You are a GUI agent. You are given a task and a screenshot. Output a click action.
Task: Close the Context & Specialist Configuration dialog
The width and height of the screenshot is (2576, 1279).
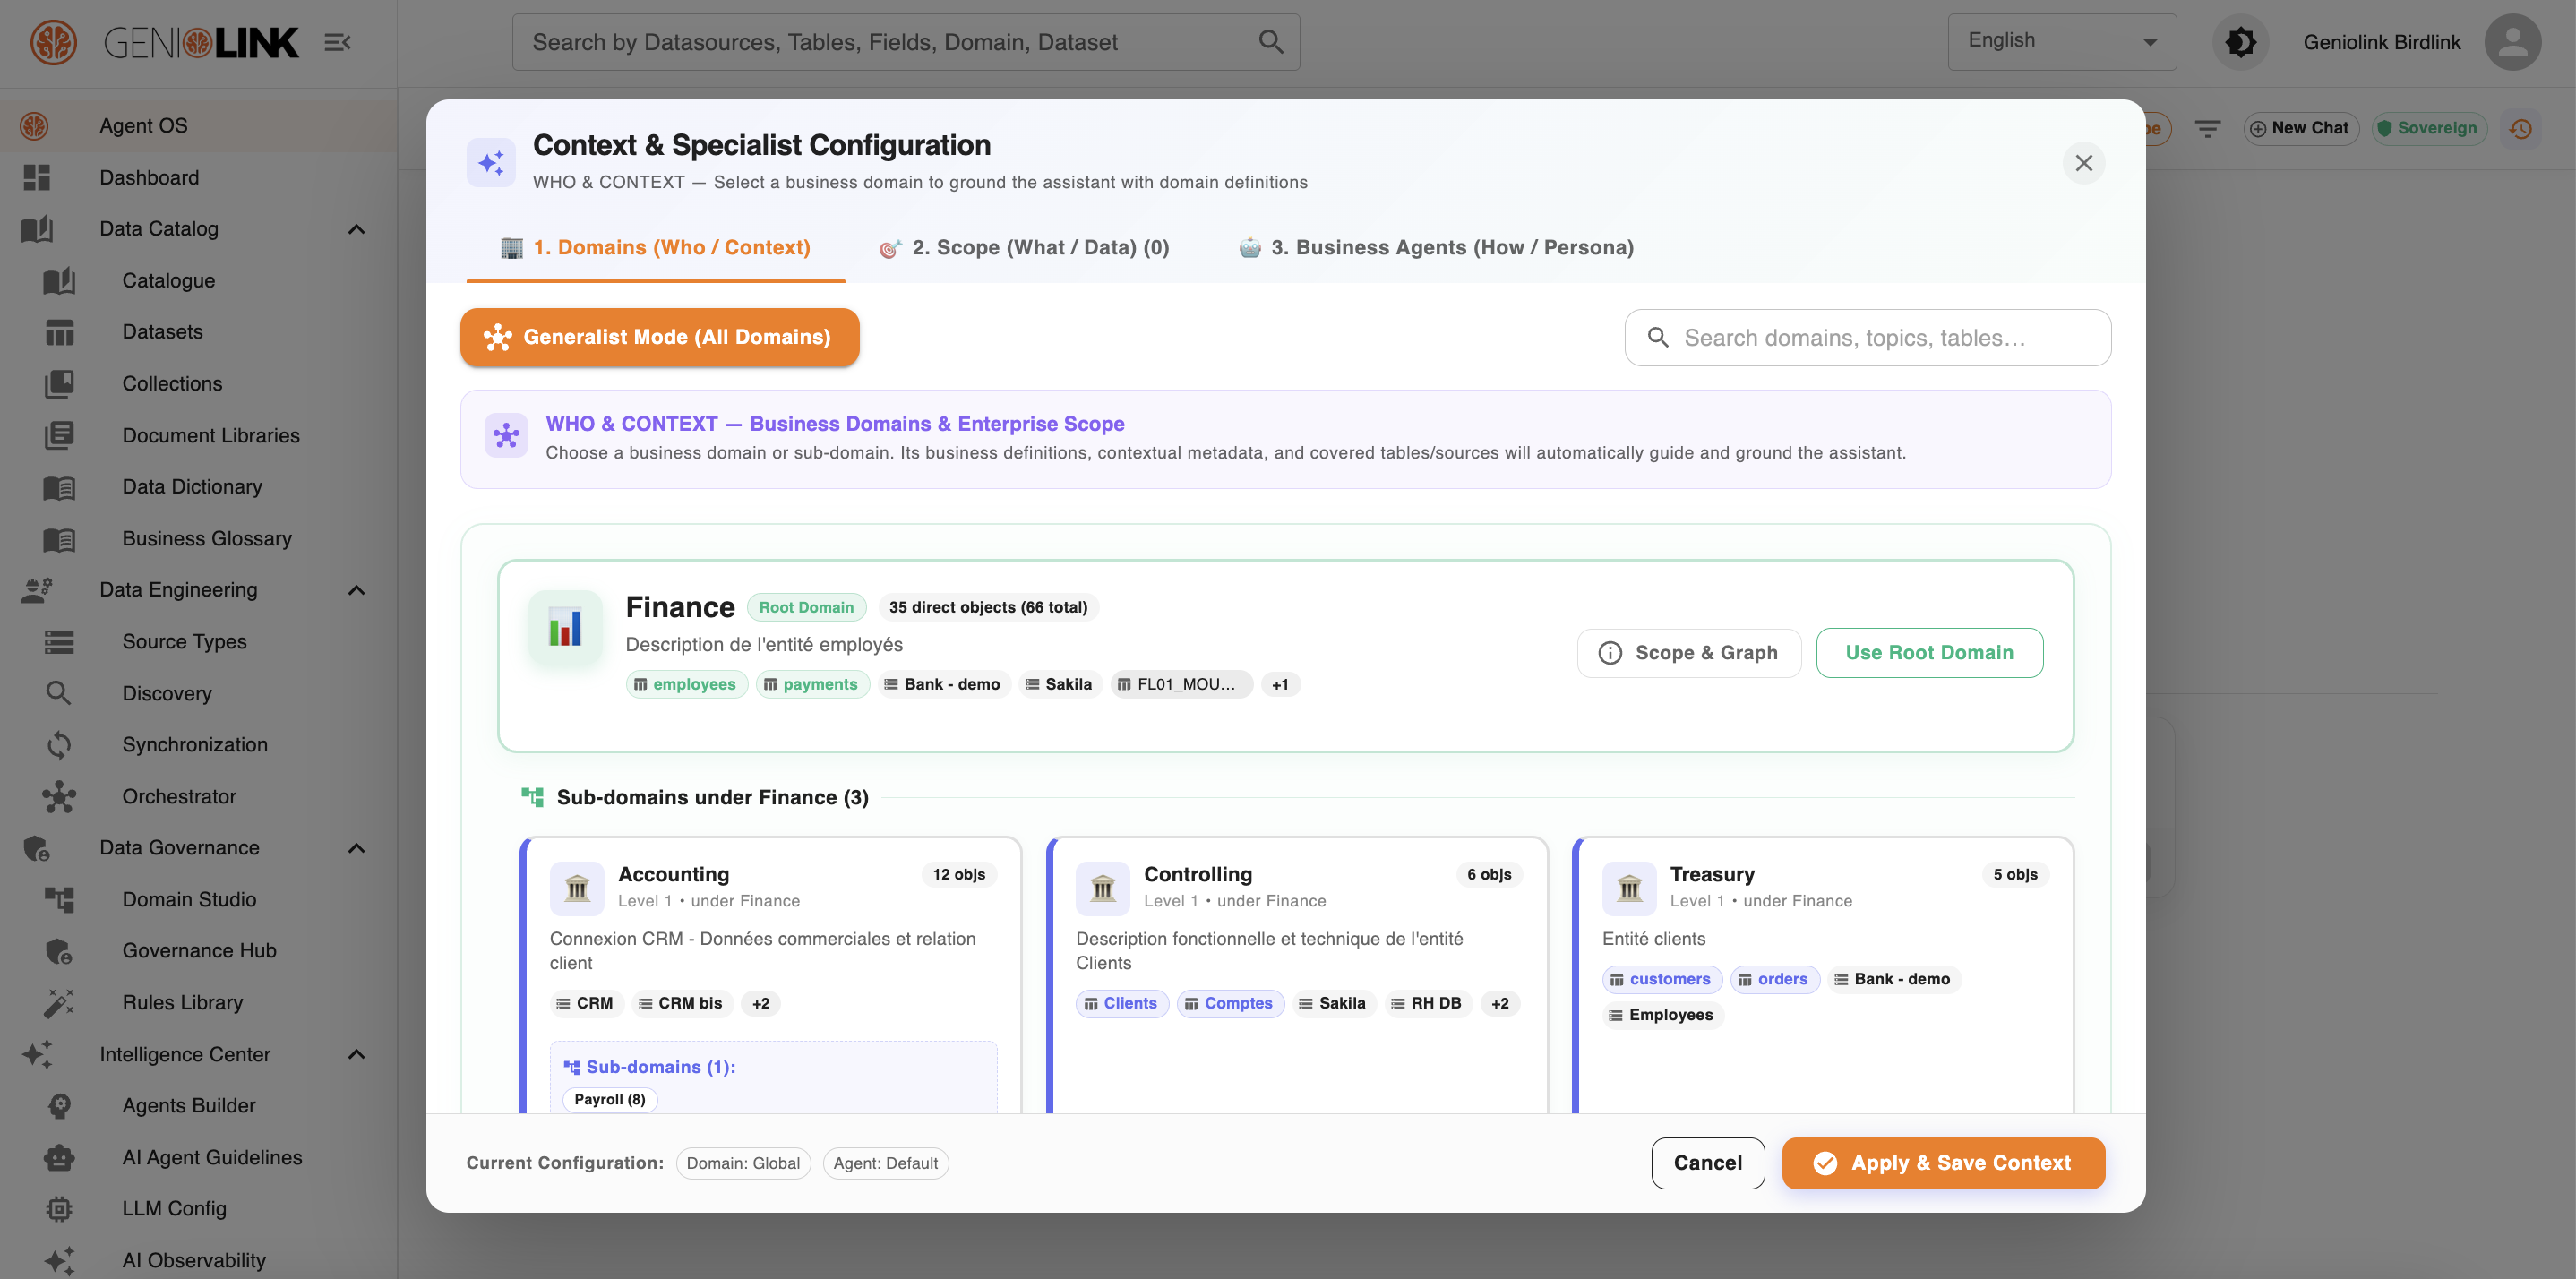pyautogui.click(x=2084, y=162)
